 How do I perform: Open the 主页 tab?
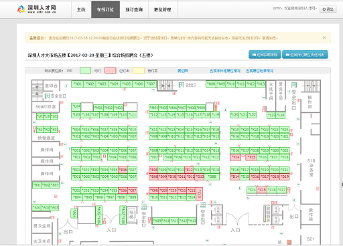coord(81,9)
